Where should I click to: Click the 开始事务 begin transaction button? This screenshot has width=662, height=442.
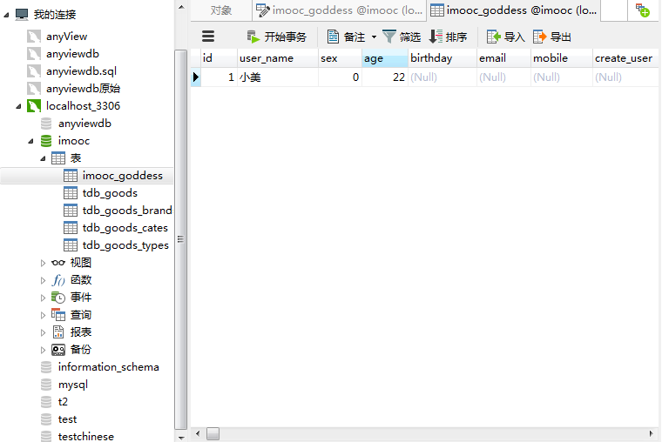(276, 37)
